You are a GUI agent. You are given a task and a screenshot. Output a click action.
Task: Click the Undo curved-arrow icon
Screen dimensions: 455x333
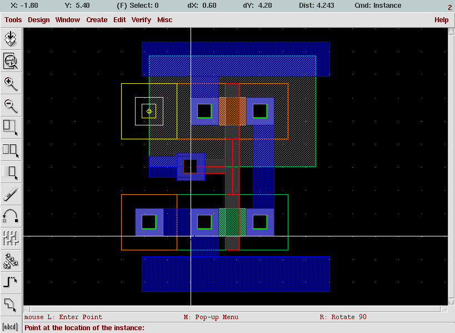pyautogui.click(x=11, y=216)
